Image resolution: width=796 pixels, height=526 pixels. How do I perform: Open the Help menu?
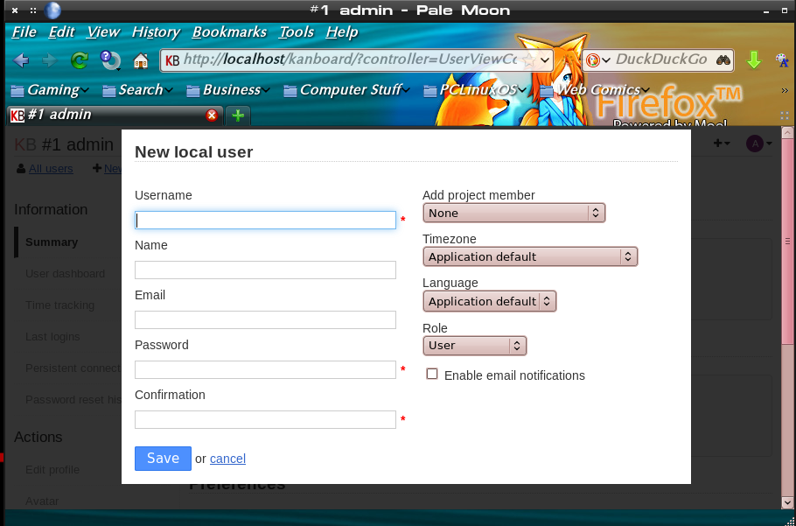[342, 32]
